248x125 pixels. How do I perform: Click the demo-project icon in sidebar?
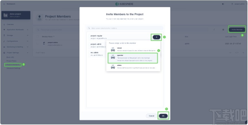[5, 15]
